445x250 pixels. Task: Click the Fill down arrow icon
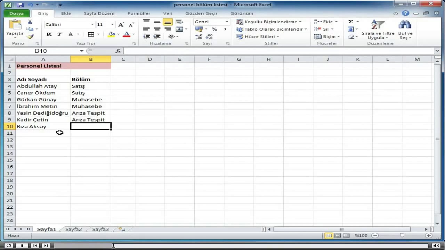(x=351, y=29)
